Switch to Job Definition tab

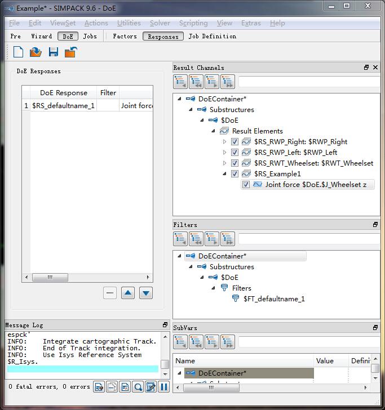213,37
